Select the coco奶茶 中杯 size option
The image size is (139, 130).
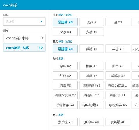24,38
